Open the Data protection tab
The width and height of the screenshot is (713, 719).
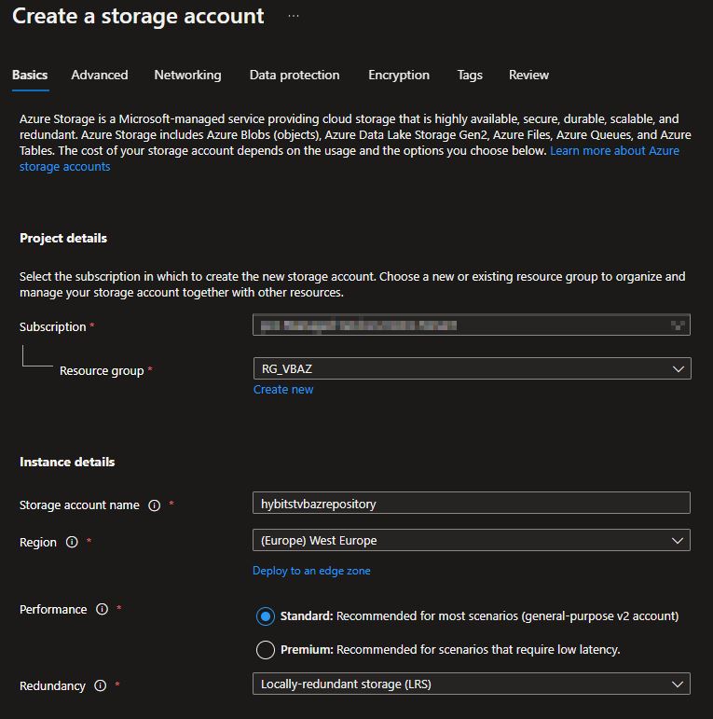click(295, 76)
